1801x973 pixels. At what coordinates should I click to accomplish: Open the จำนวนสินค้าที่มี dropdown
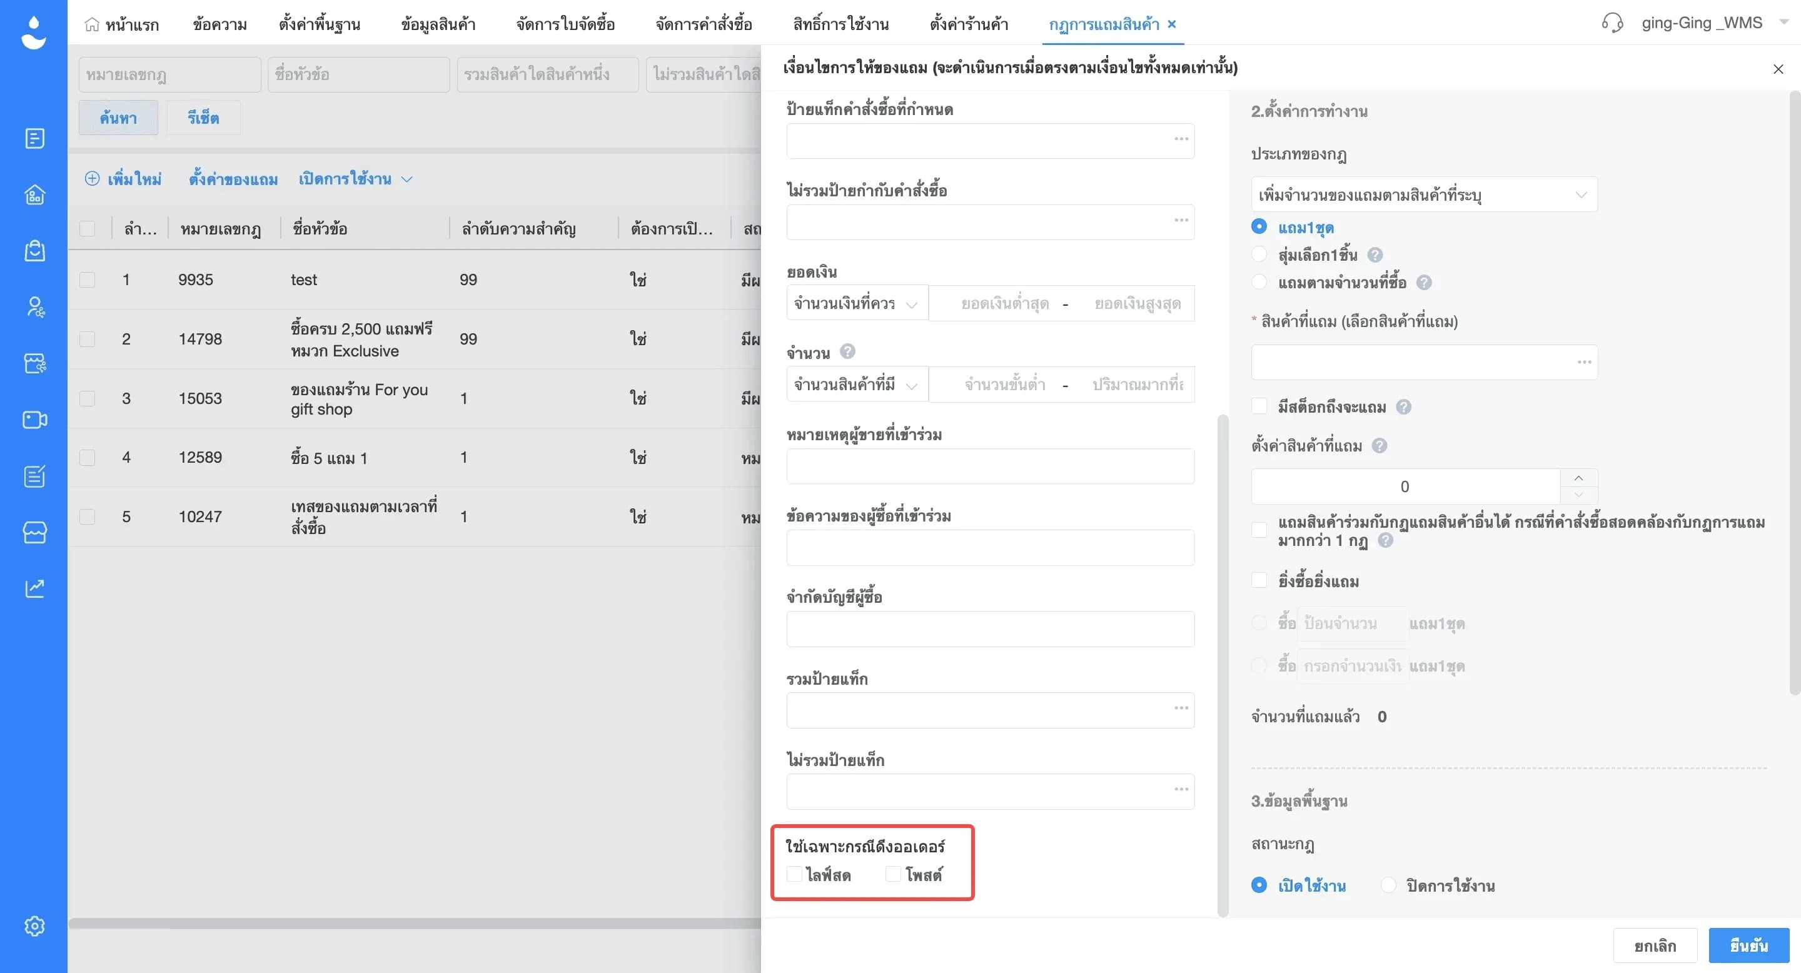857,385
